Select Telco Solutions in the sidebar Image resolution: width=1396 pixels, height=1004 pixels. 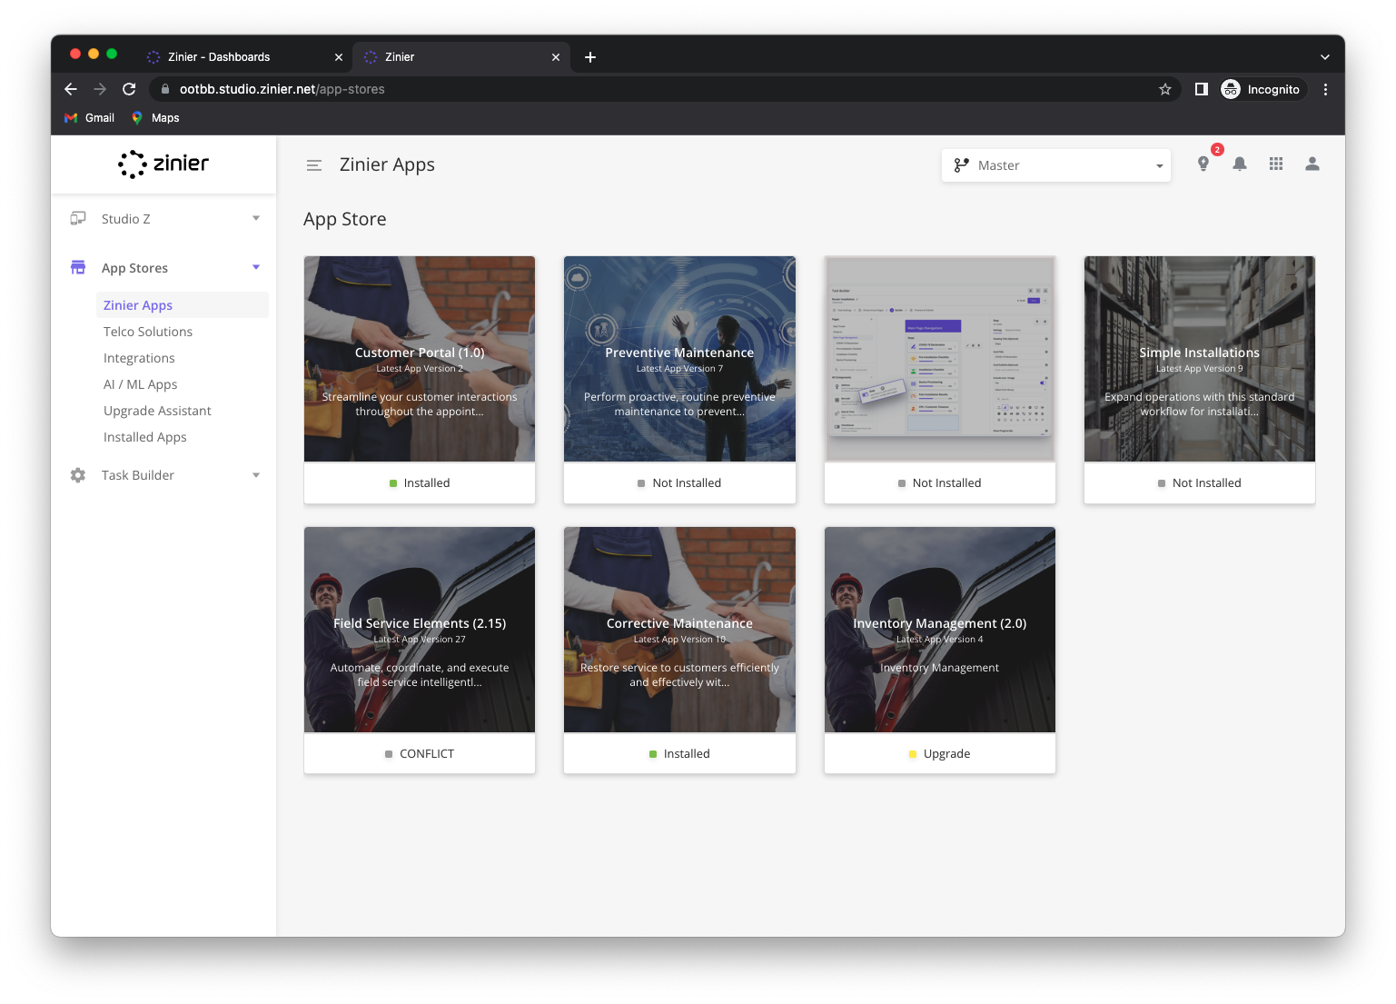[147, 332]
